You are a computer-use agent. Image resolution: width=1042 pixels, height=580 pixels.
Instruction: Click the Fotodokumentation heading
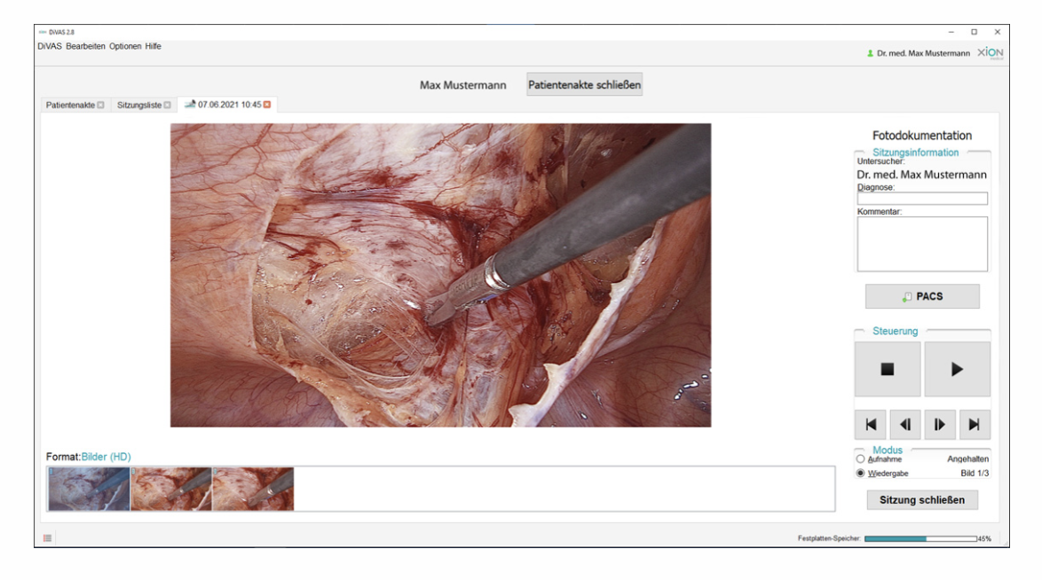(921, 136)
